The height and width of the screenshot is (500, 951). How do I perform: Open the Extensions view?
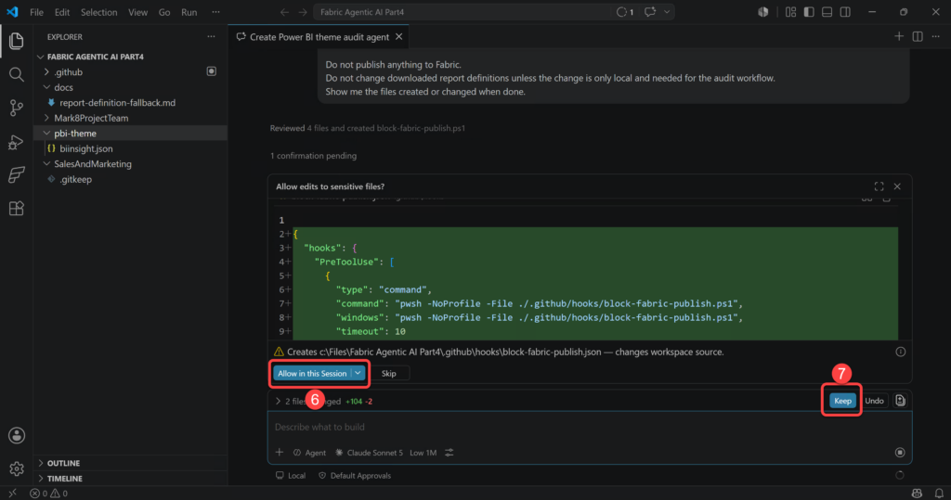click(17, 209)
